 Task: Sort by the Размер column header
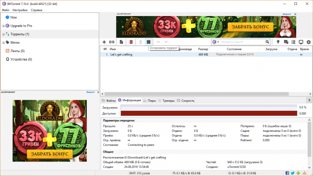[x=203, y=49]
